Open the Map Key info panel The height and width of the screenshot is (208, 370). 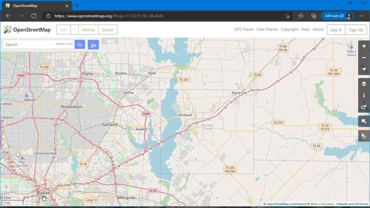click(364, 95)
